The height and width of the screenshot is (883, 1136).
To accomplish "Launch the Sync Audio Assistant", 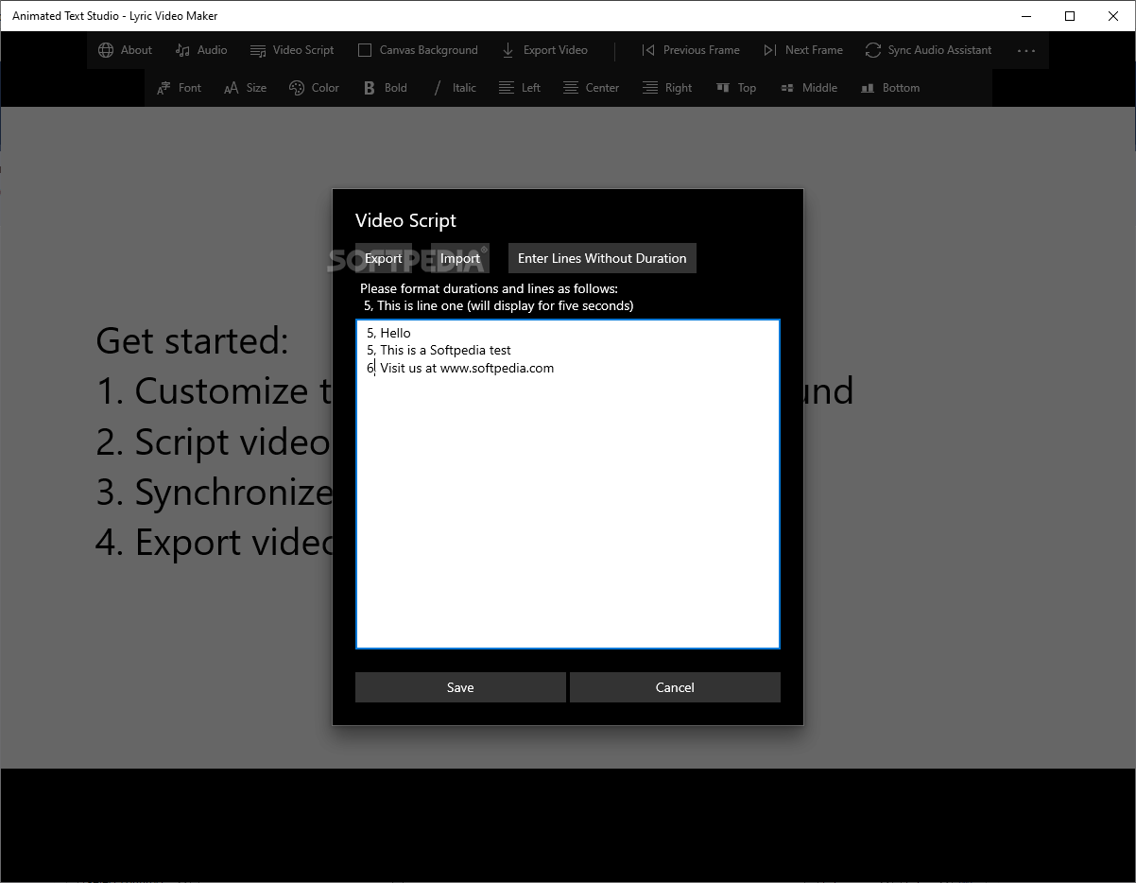I will point(927,49).
